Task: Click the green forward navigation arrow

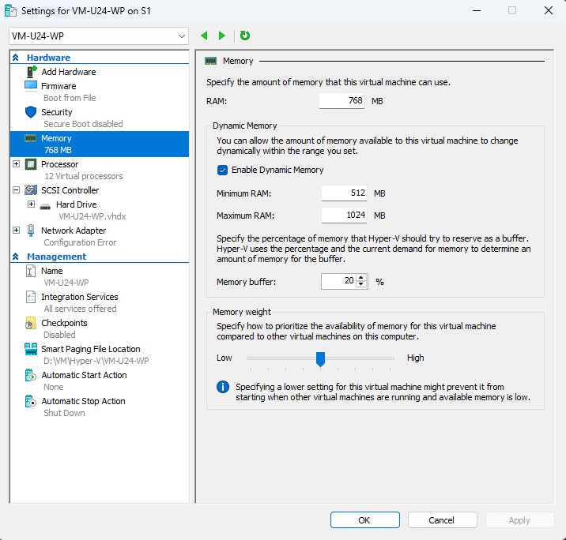Action: (x=222, y=36)
